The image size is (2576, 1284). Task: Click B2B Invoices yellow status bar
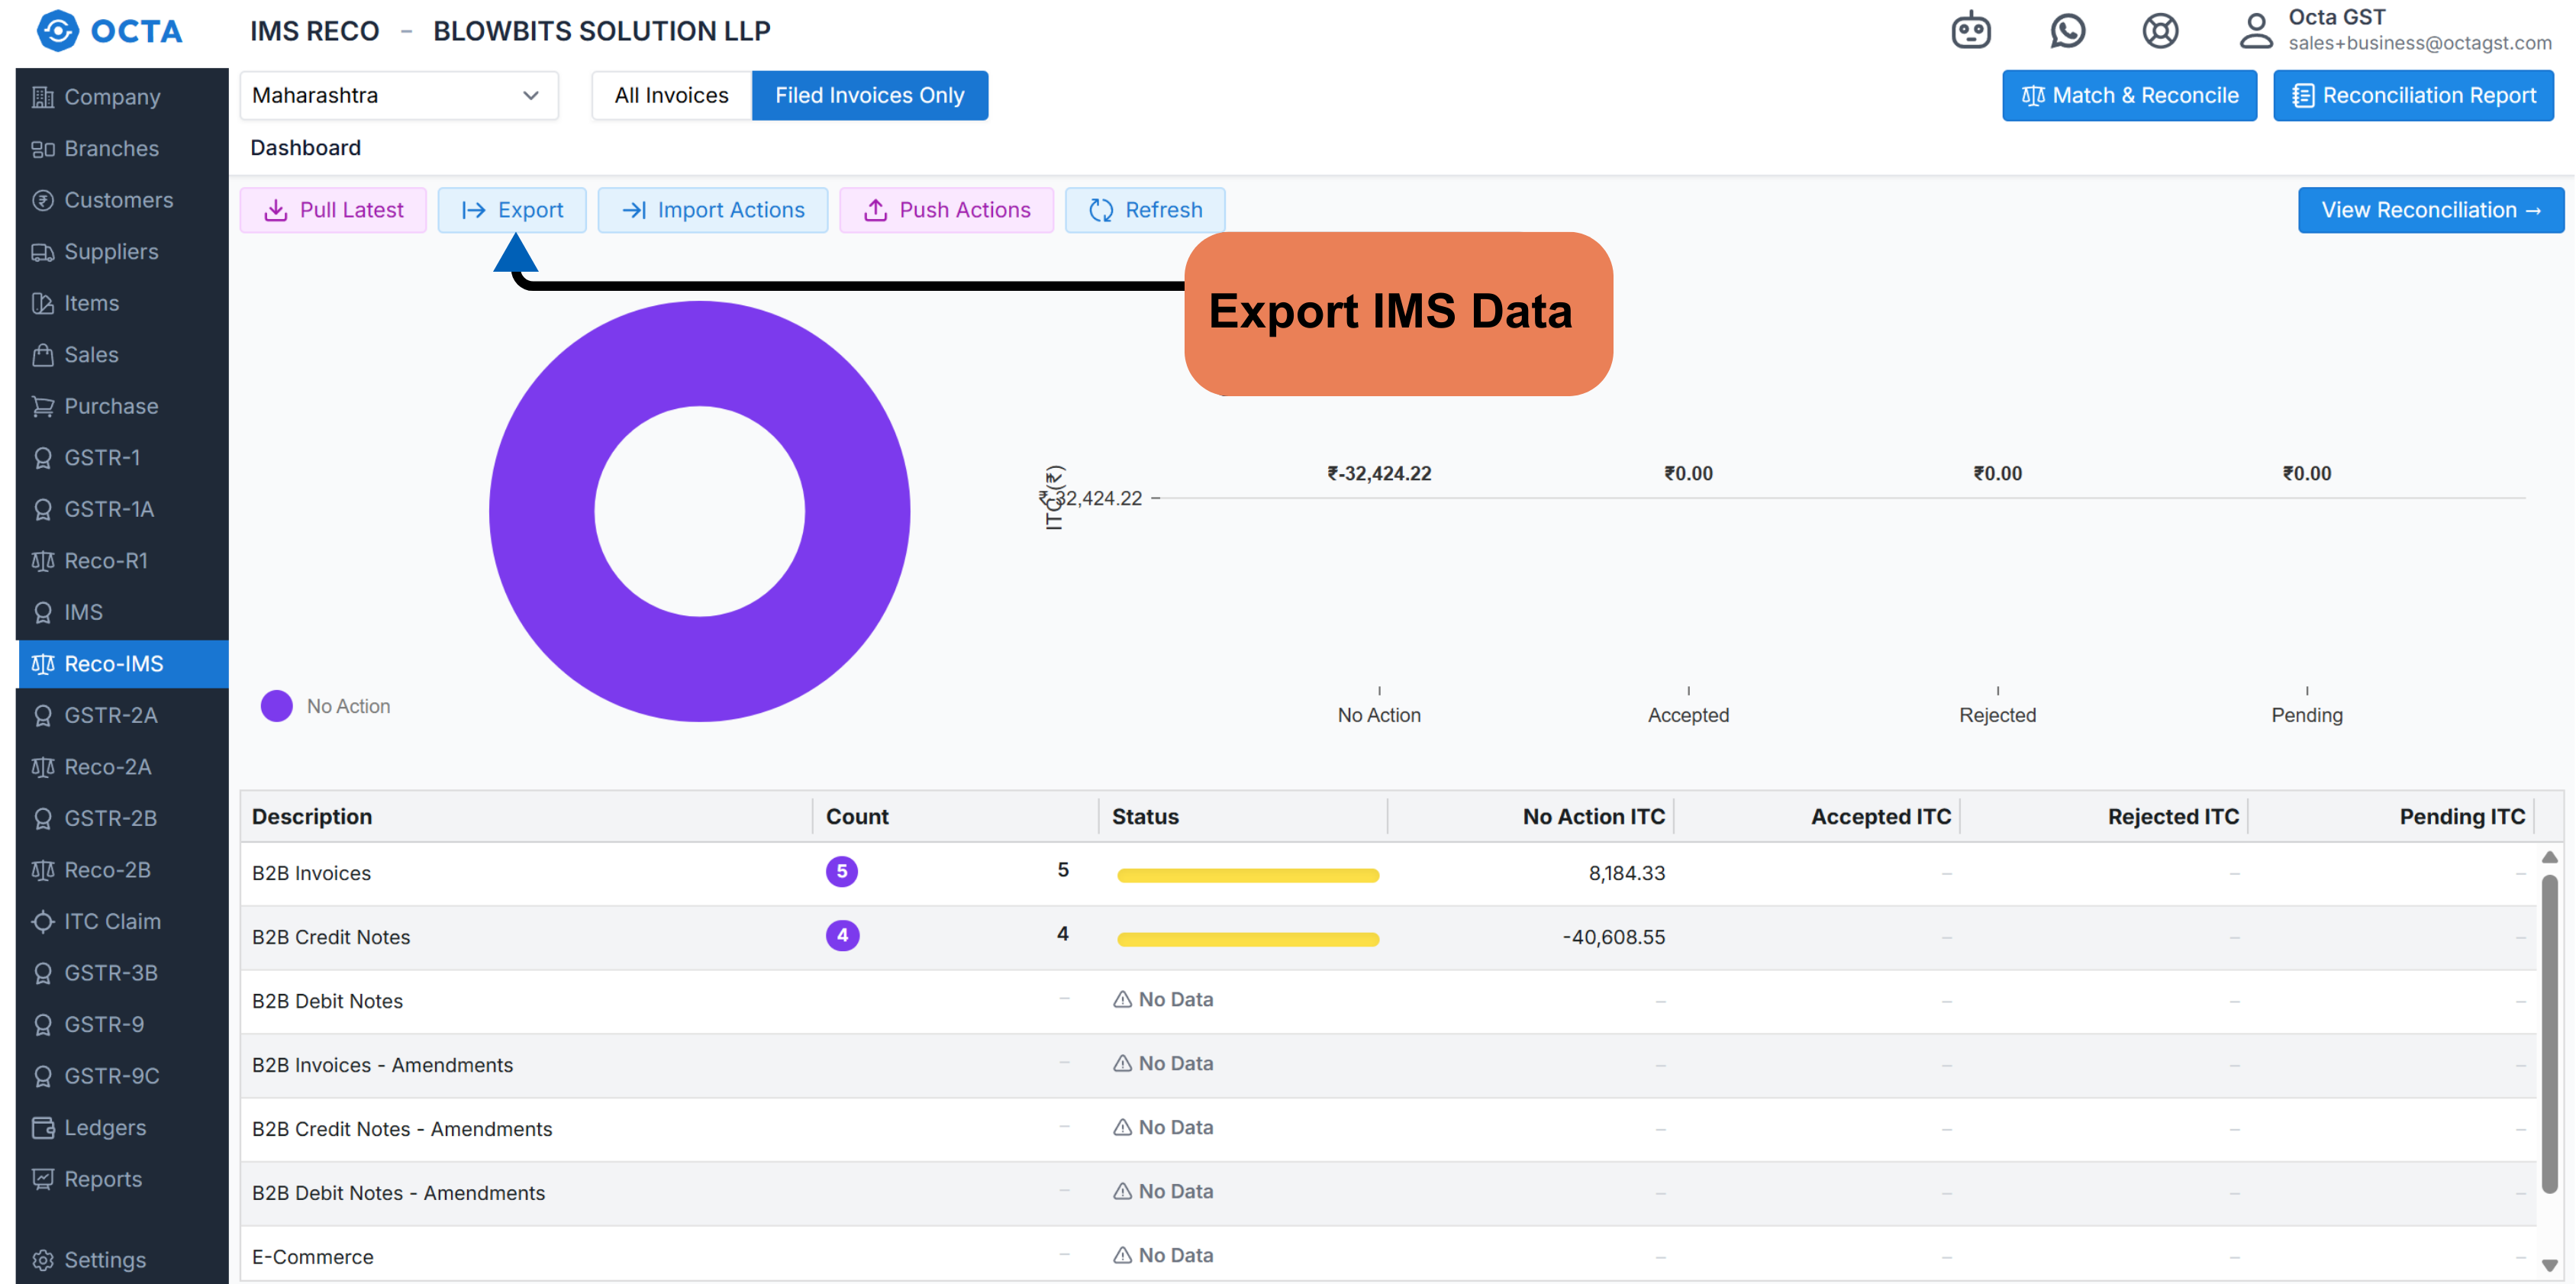pos(1247,875)
